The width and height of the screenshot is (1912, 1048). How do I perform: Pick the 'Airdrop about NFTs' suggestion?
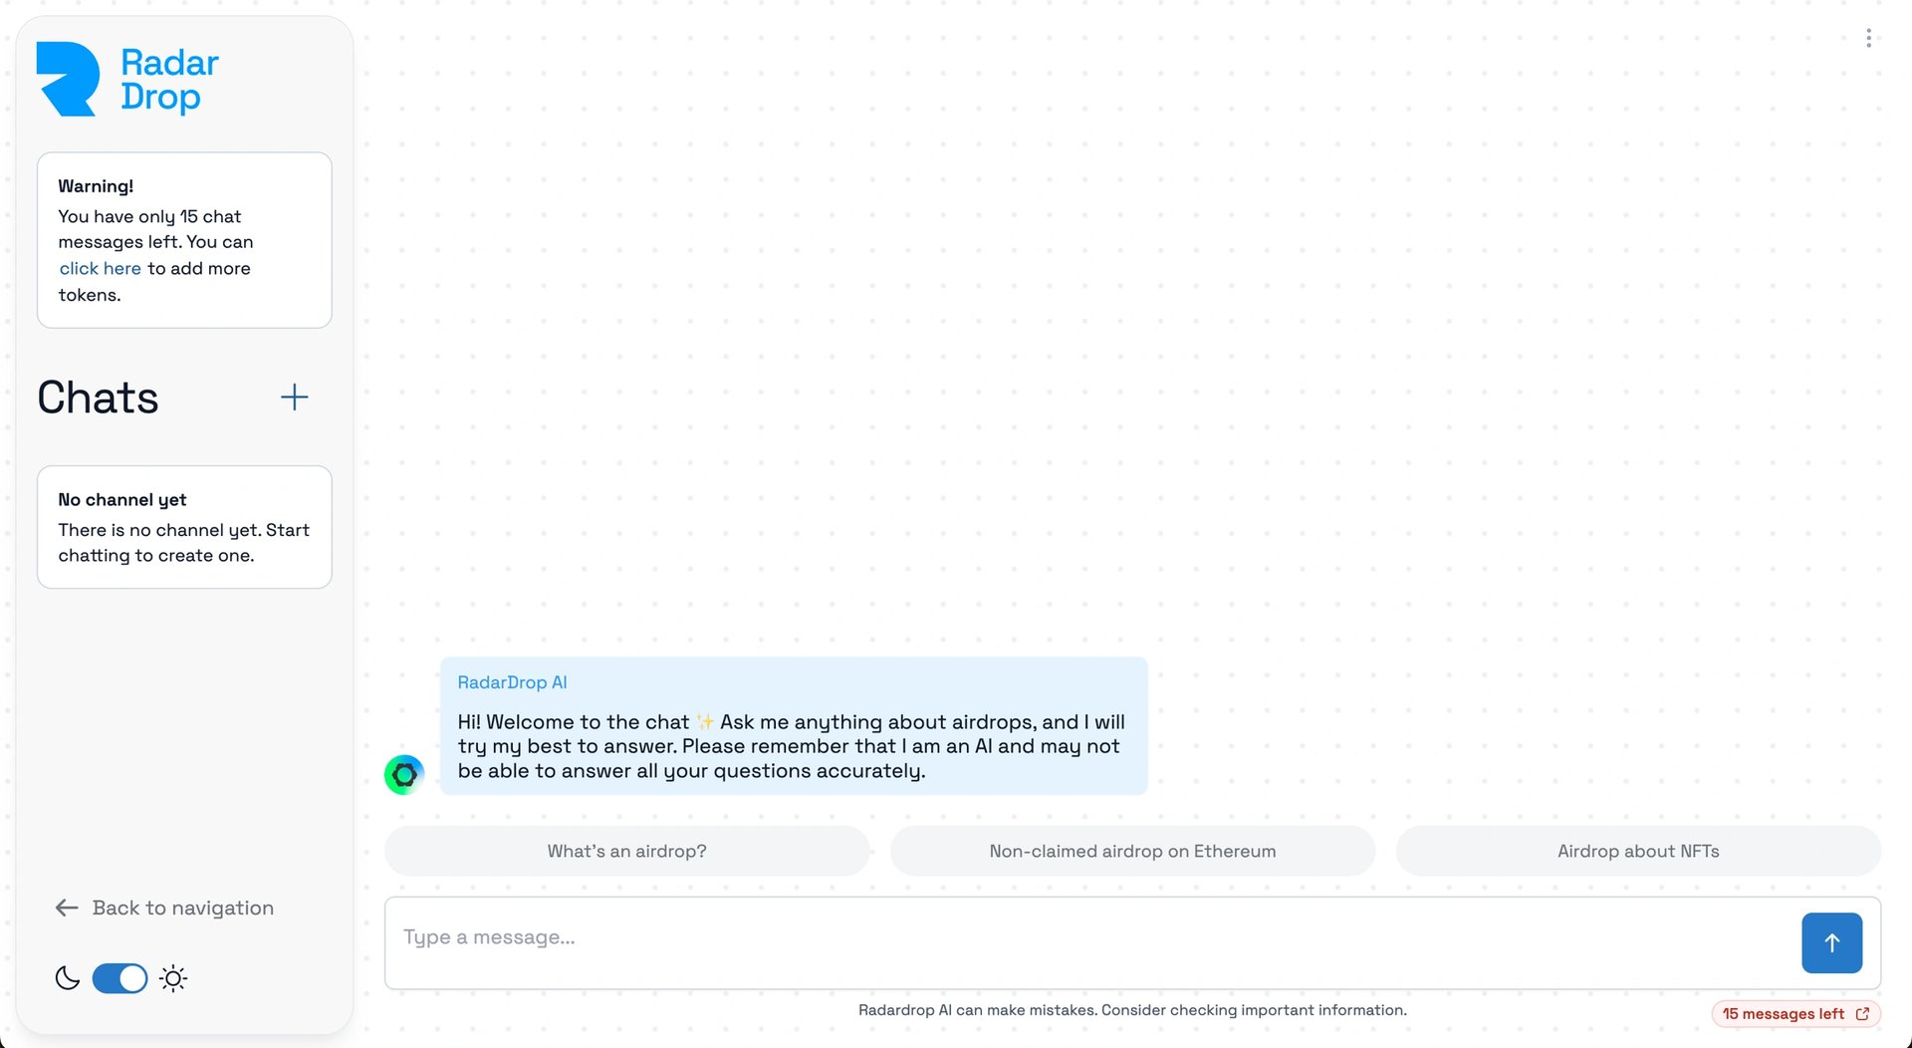[x=1638, y=851]
